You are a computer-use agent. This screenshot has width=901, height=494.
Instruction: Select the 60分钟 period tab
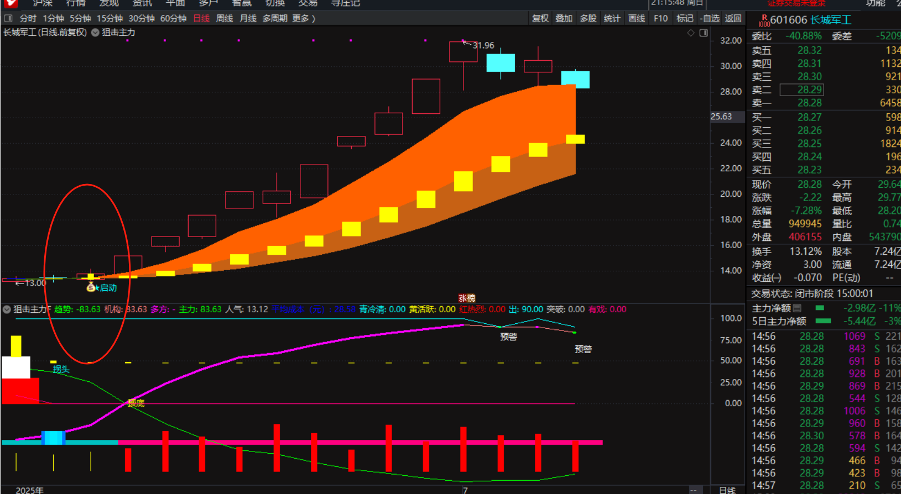[173, 18]
